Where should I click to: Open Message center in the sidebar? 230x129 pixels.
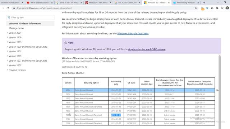pyautogui.click(x=16, y=28)
